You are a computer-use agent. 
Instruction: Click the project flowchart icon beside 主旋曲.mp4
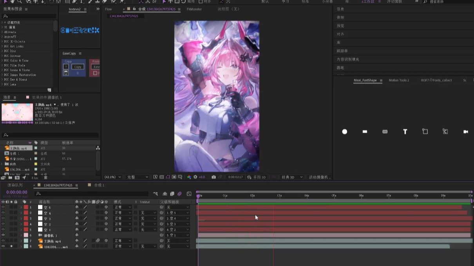coord(98,148)
